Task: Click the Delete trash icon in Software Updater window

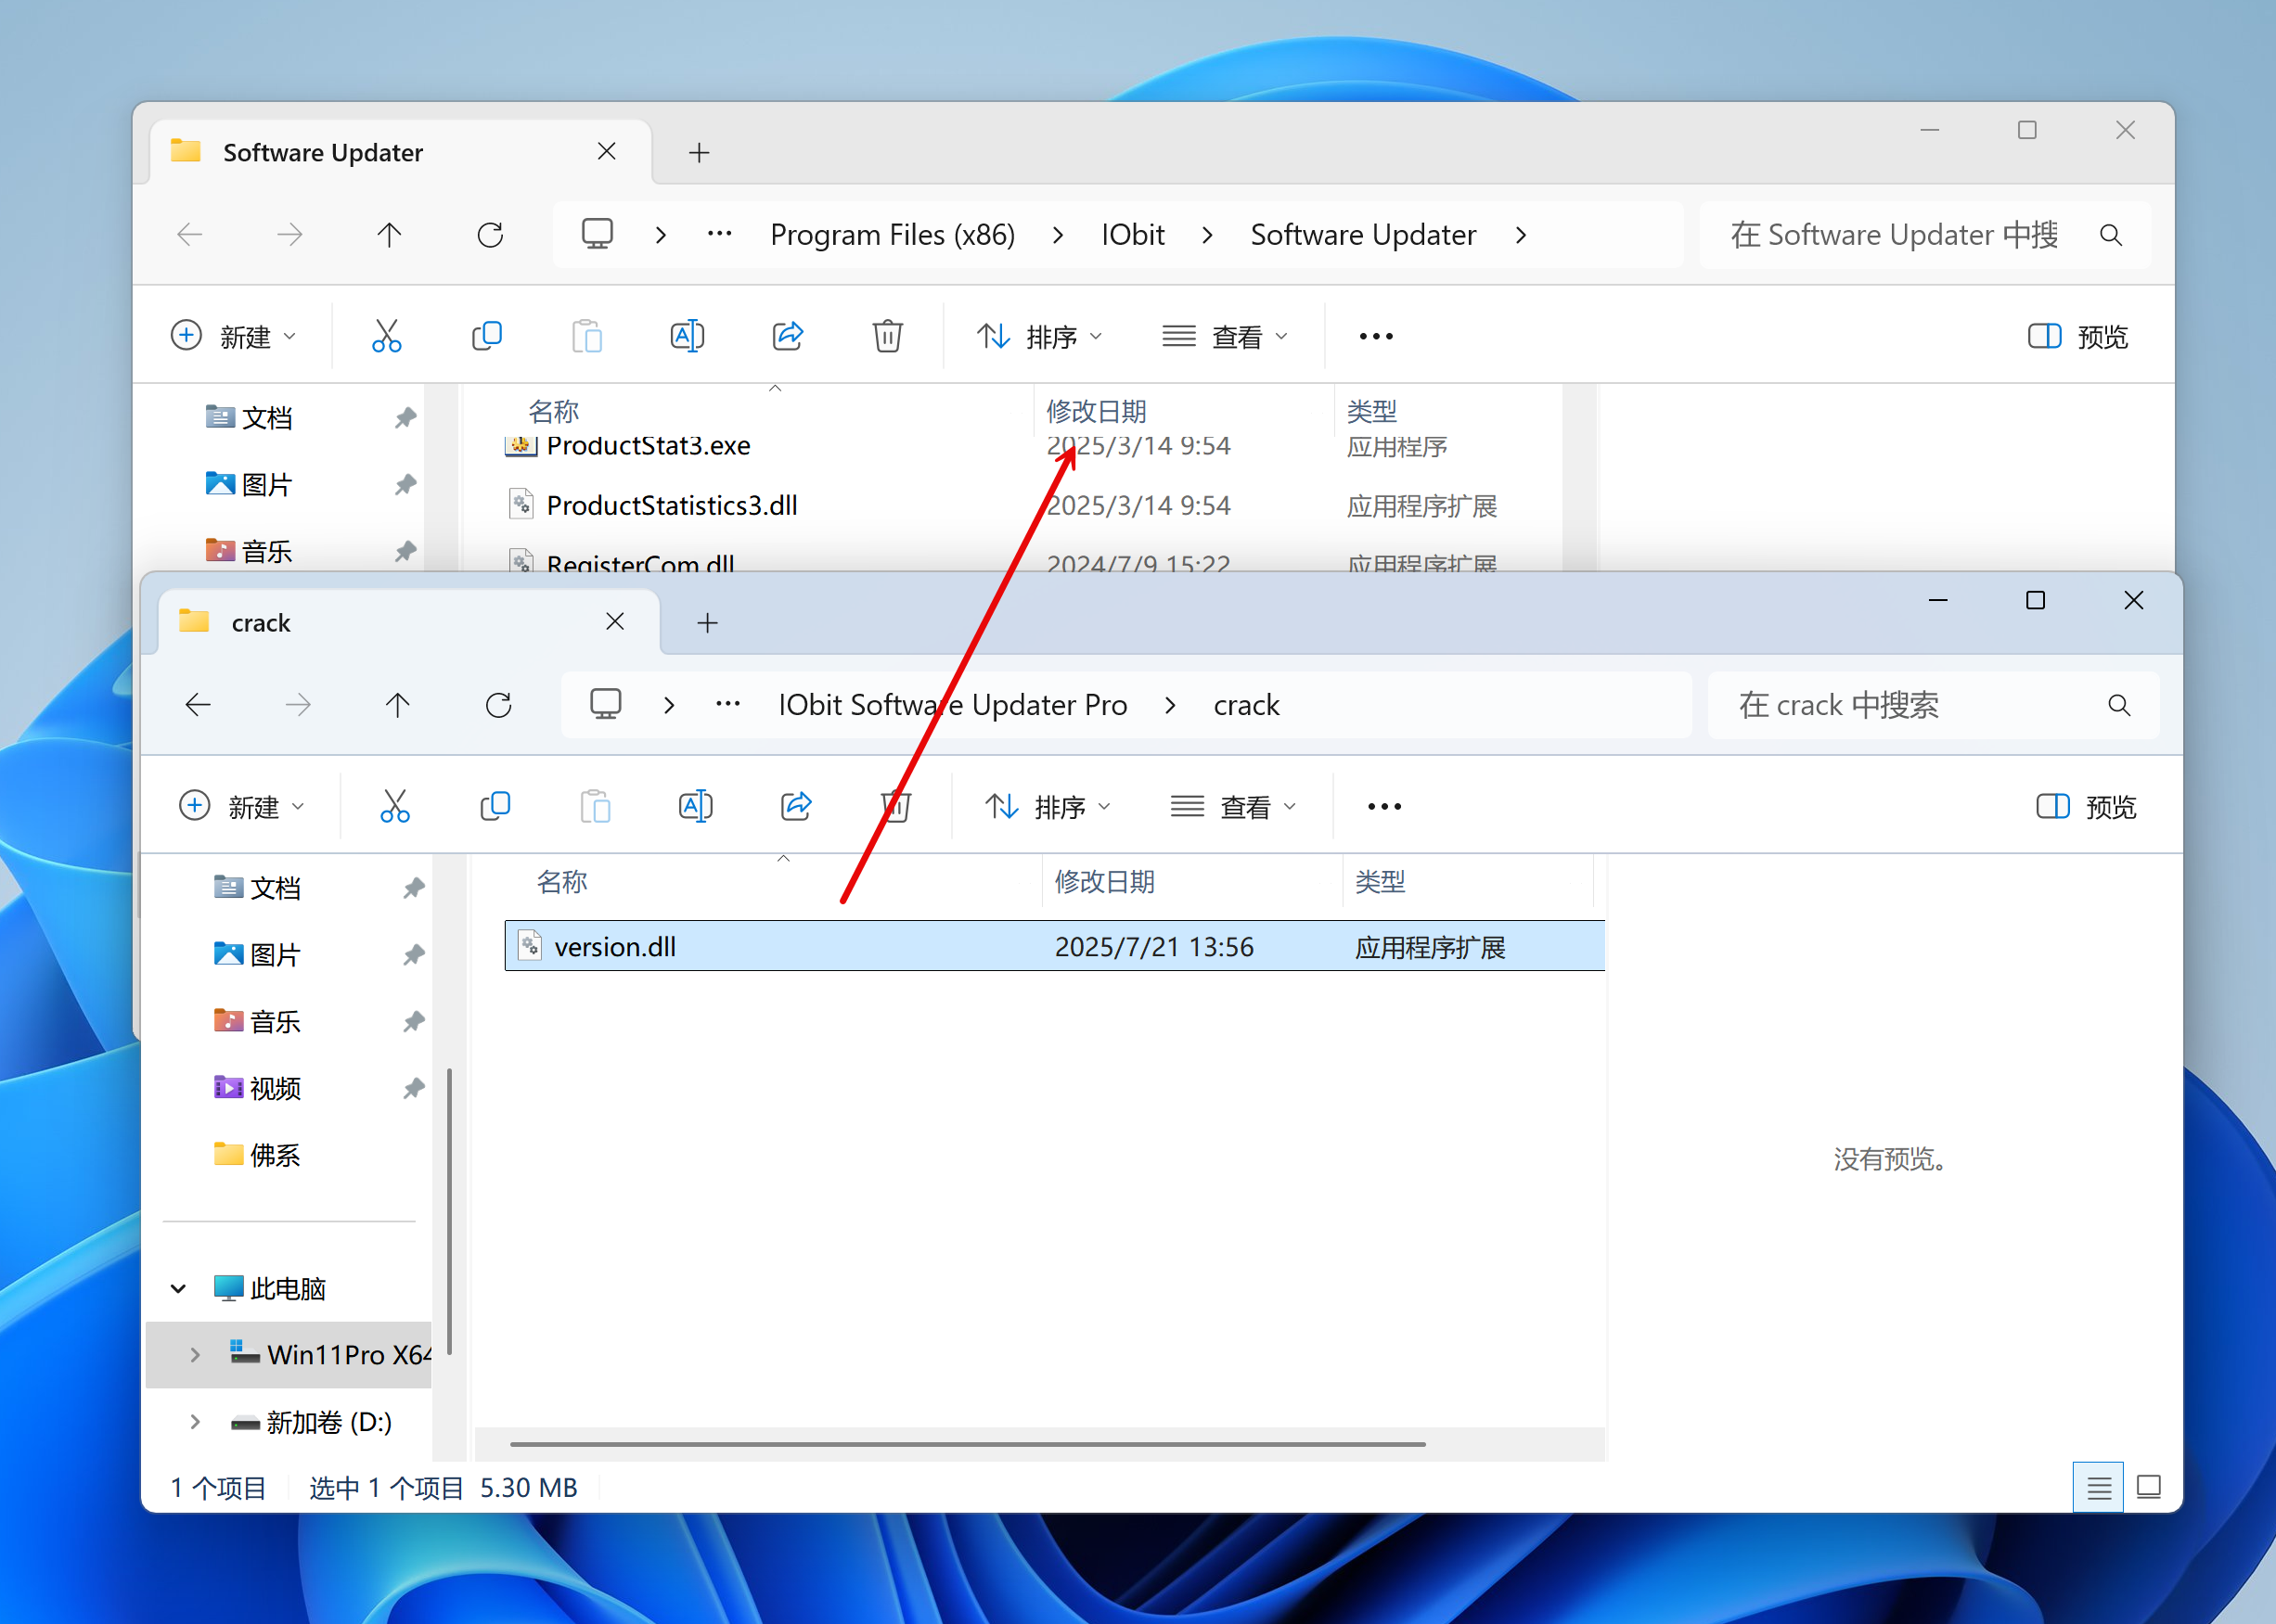Action: 886,336
